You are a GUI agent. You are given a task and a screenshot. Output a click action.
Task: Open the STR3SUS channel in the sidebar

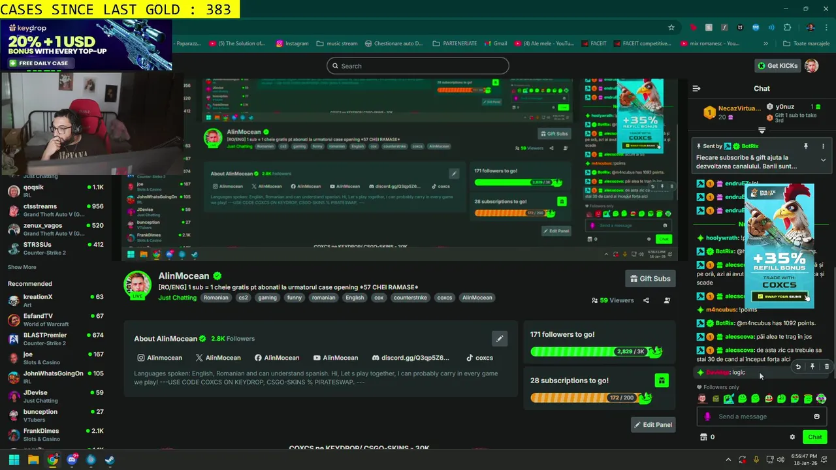tap(56, 249)
